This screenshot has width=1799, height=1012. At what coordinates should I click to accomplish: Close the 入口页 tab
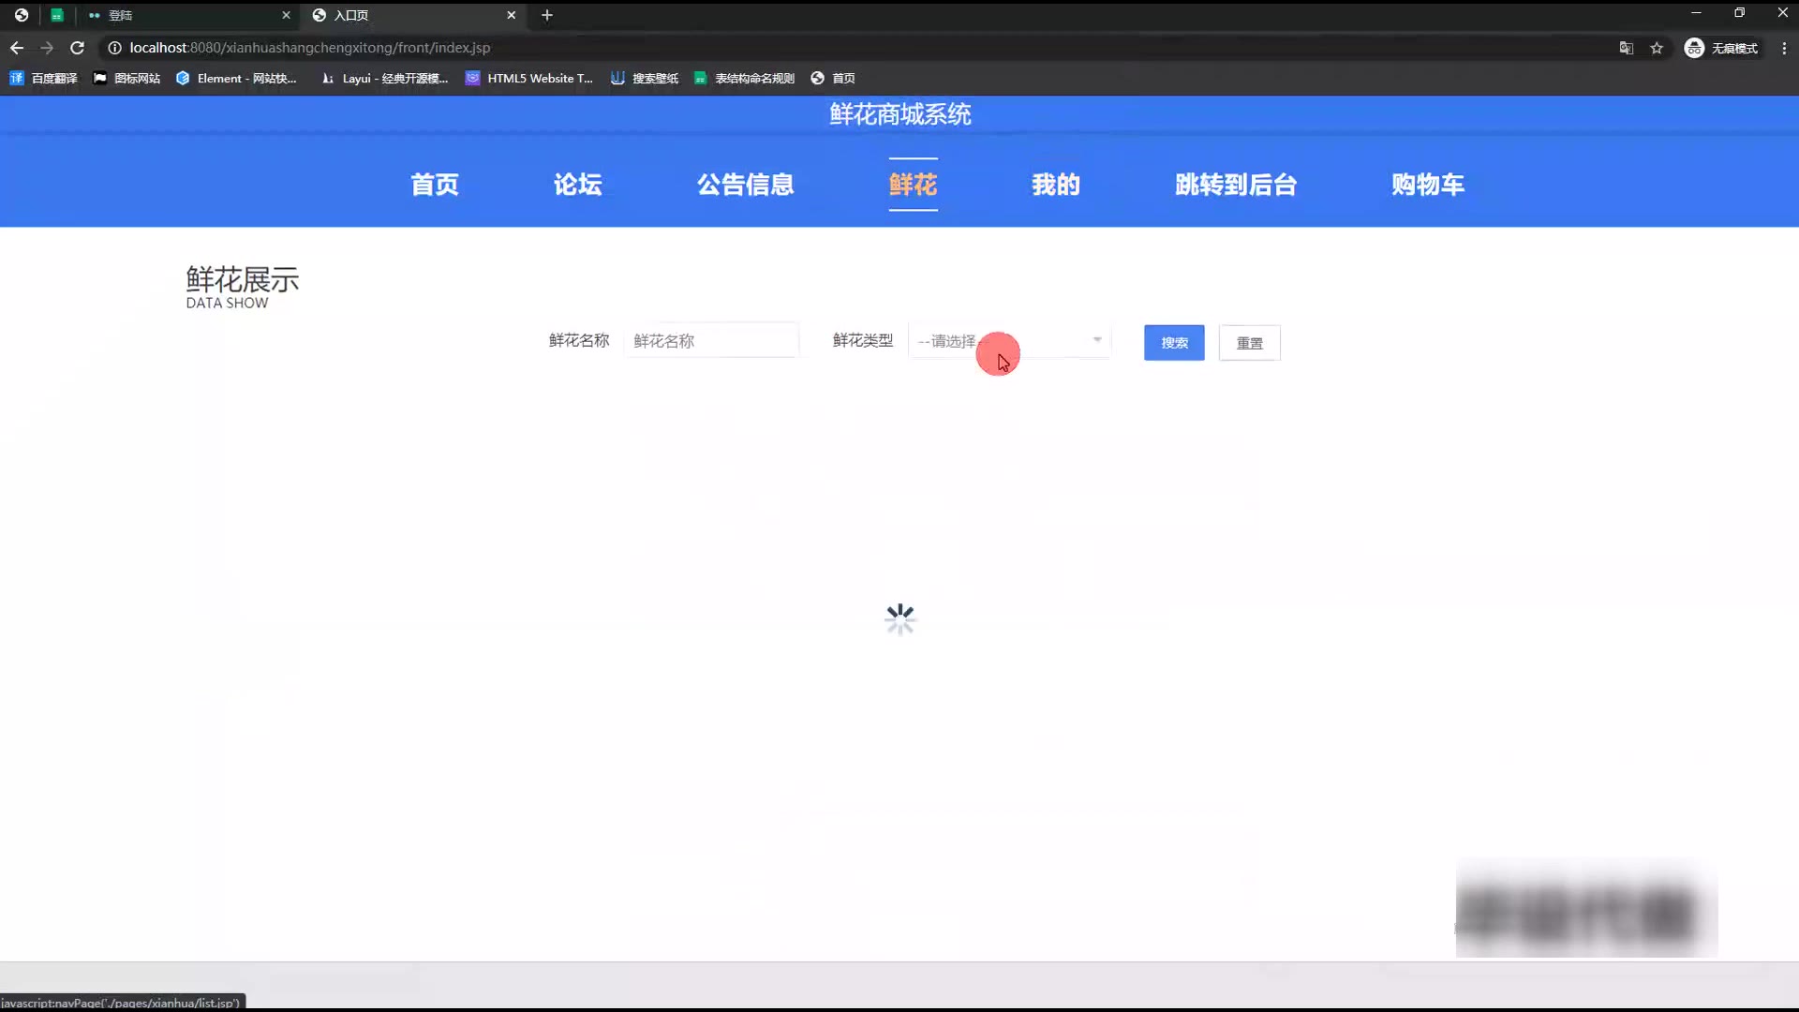512,15
